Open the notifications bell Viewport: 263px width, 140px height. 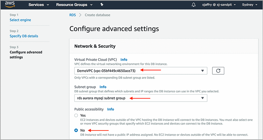point(194,5)
